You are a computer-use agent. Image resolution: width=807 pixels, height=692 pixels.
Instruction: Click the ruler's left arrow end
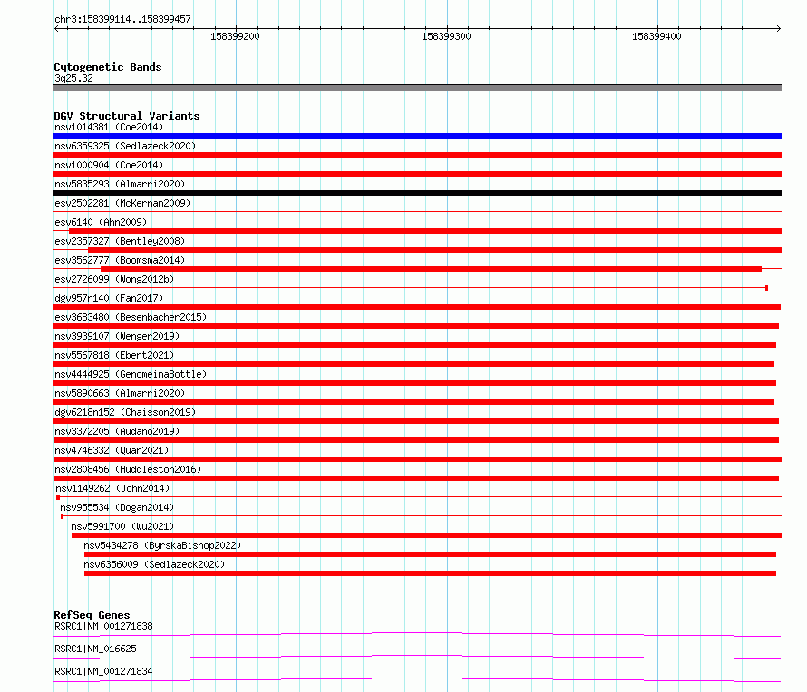[56, 28]
